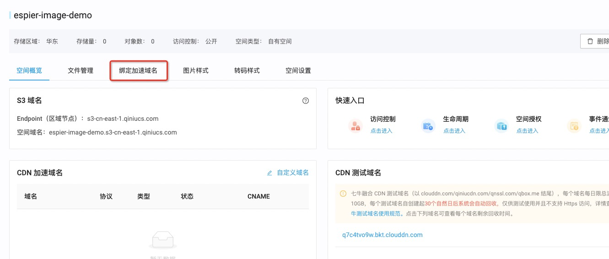This screenshot has width=609, height=259.
Task: Select the 图片样式 tab
Action: (196, 70)
